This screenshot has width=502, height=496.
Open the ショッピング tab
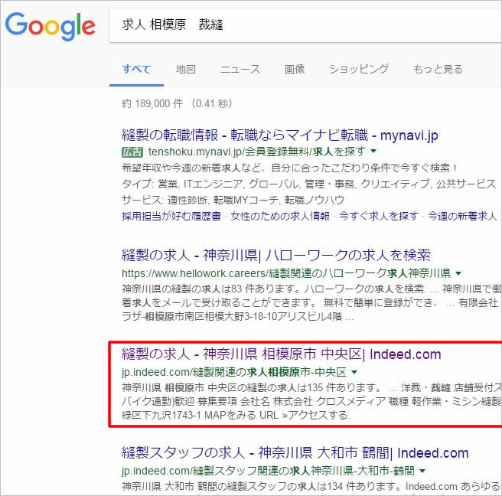pos(359,69)
